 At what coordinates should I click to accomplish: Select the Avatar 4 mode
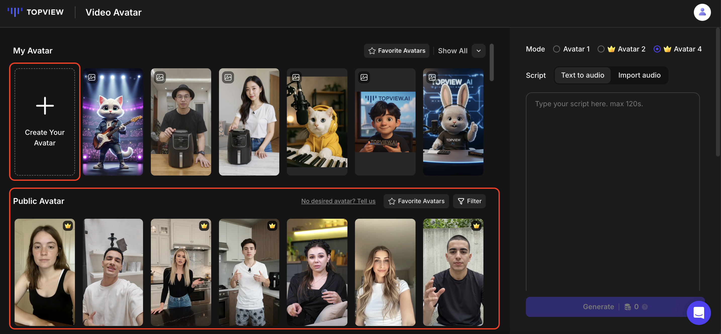pyautogui.click(x=657, y=49)
